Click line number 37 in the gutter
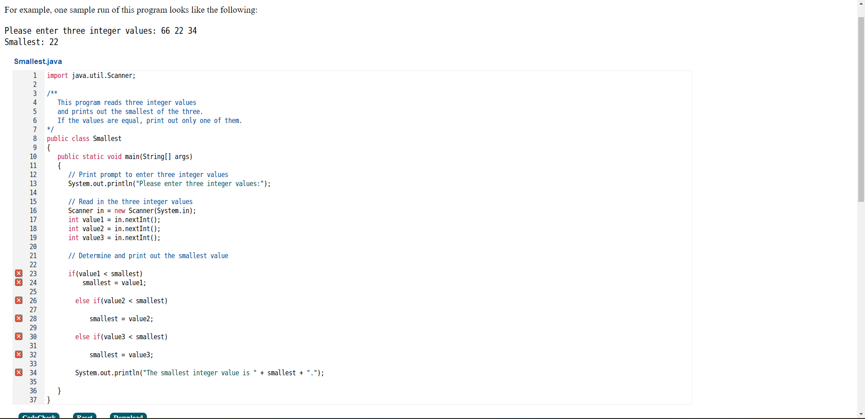This screenshot has width=865, height=419. pyautogui.click(x=33, y=400)
